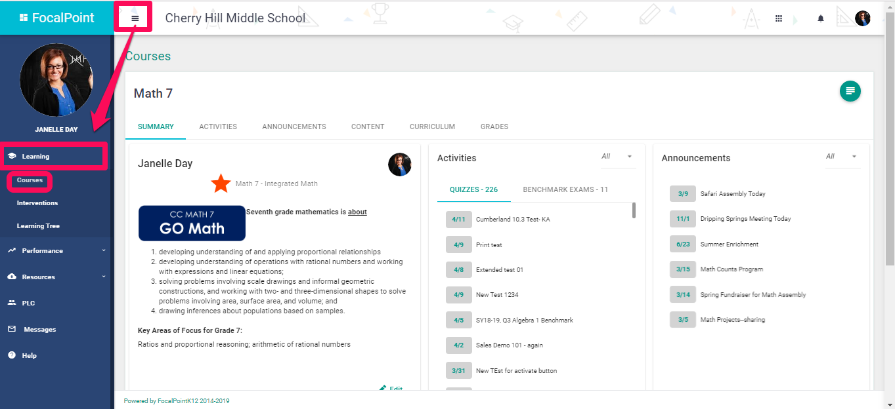Open the Print test quiz
This screenshot has width=895, height=409.
(x=489, y=244)
